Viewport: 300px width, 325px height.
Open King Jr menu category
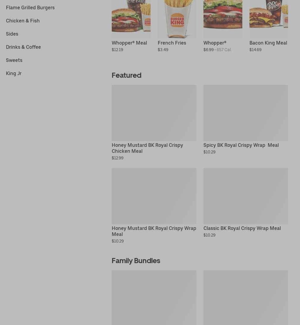14,73
